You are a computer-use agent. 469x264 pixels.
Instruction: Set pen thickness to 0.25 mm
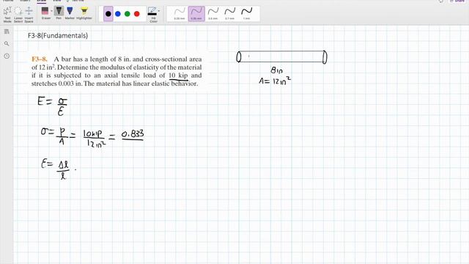pos(180,14)
